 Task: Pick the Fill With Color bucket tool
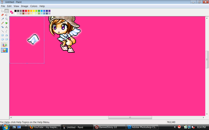[x=7, y=15]
